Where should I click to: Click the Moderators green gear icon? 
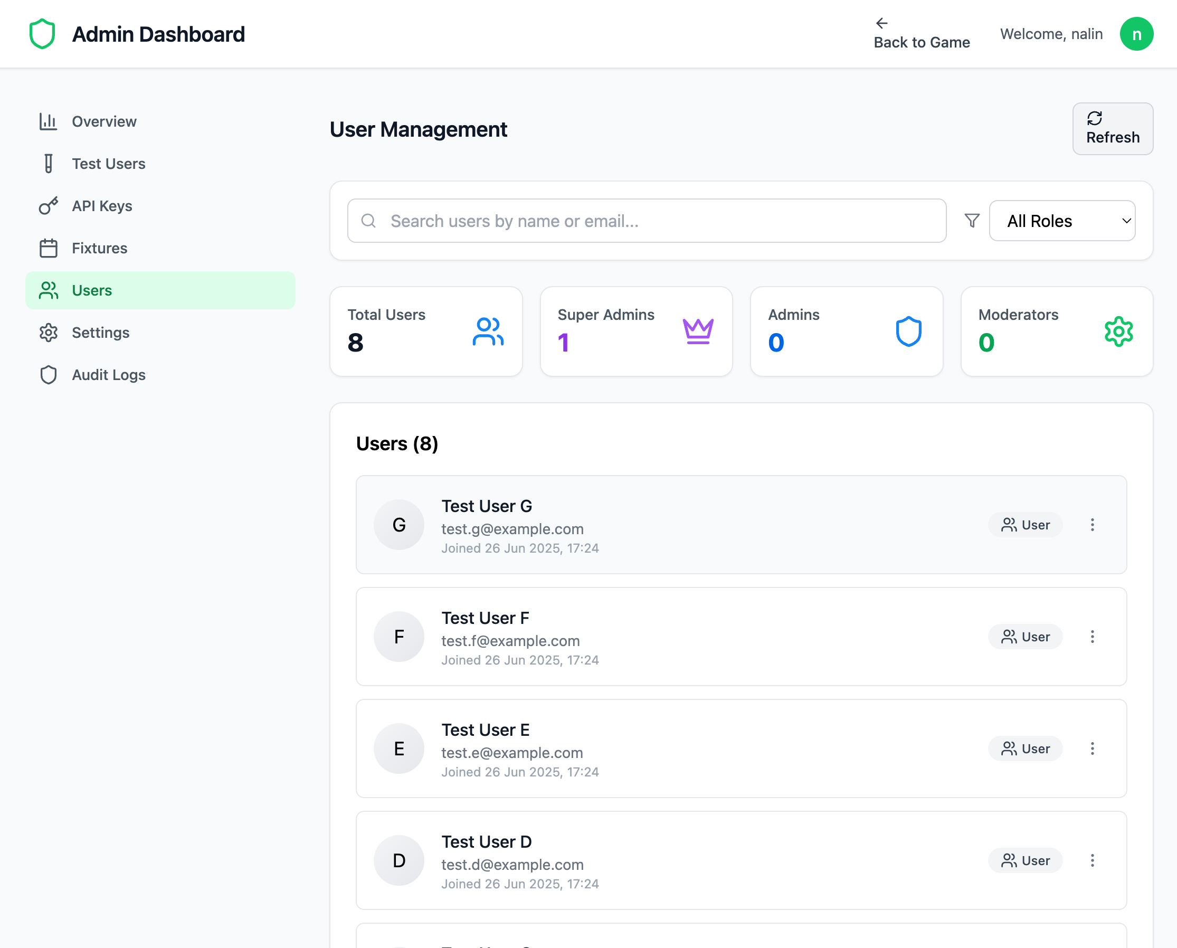pos(1118,331)
